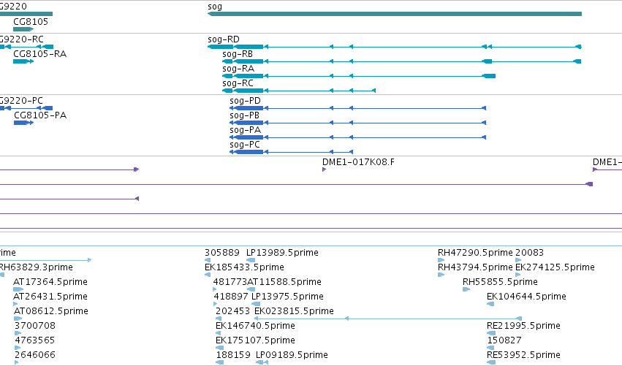622x366 pixels.
Task: Click feature 3700708
Action: point(18,333)
